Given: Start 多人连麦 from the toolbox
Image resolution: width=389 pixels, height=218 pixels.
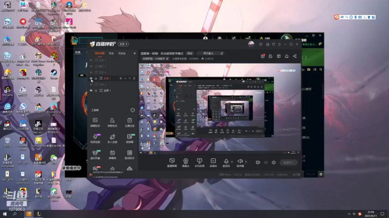Looking at the screenshot, I should pyautogui.click(x=112, y=139).
